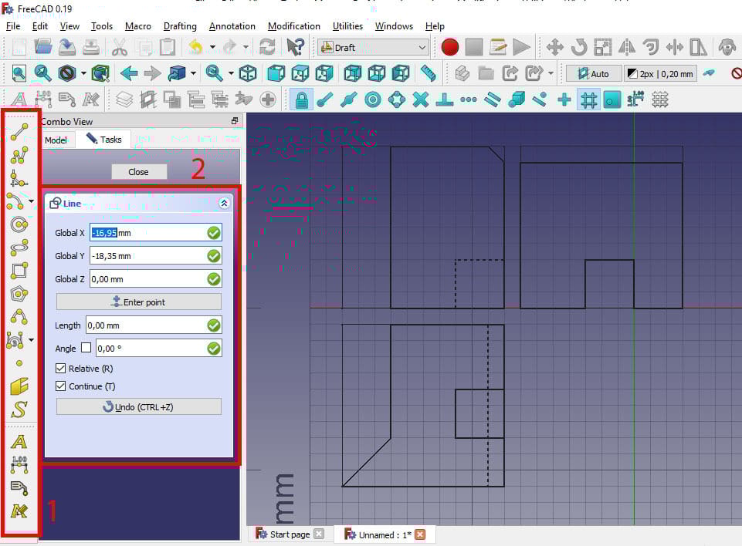Collapse the Line task panel chevron
The height and width of the screenshot is (546, 742).
(224, 204)
